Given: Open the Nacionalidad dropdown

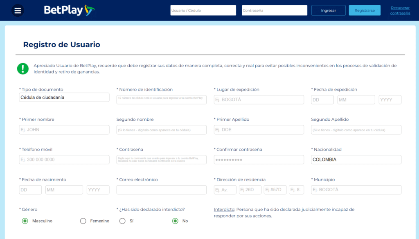Looking at the screenshot, I should (356, 160).
